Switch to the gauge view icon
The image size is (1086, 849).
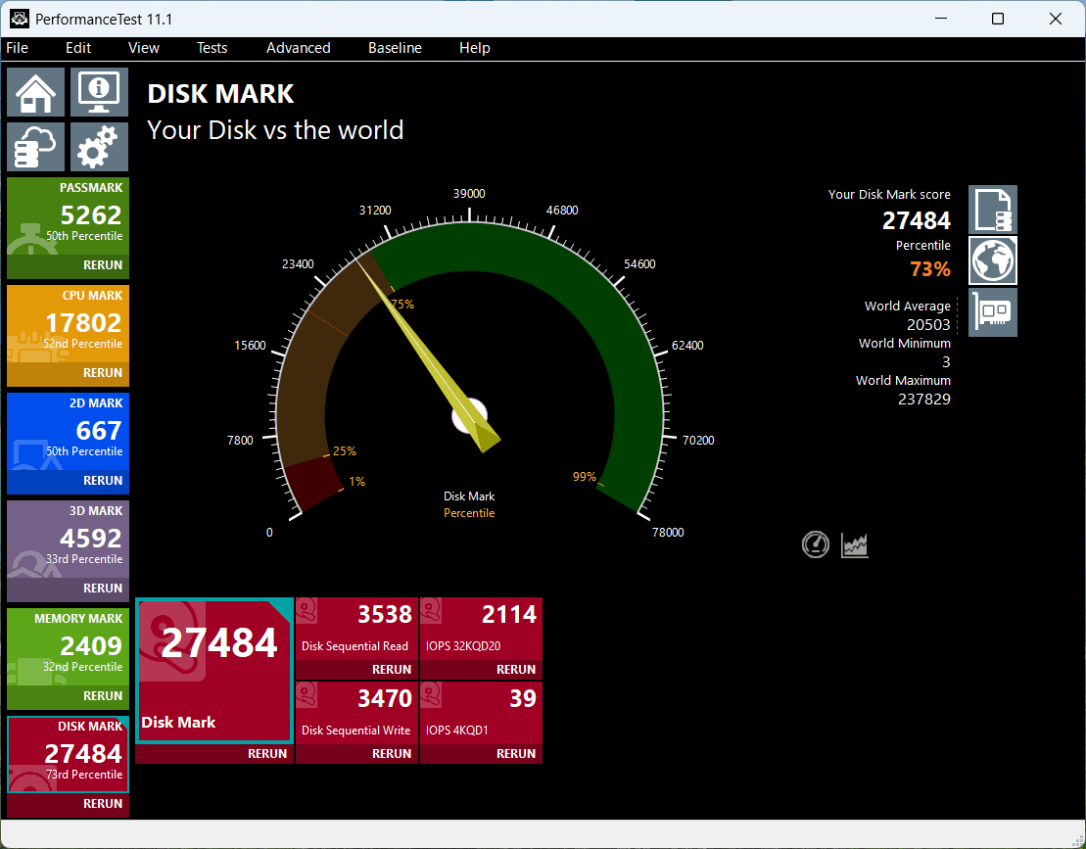click(815, 545)
